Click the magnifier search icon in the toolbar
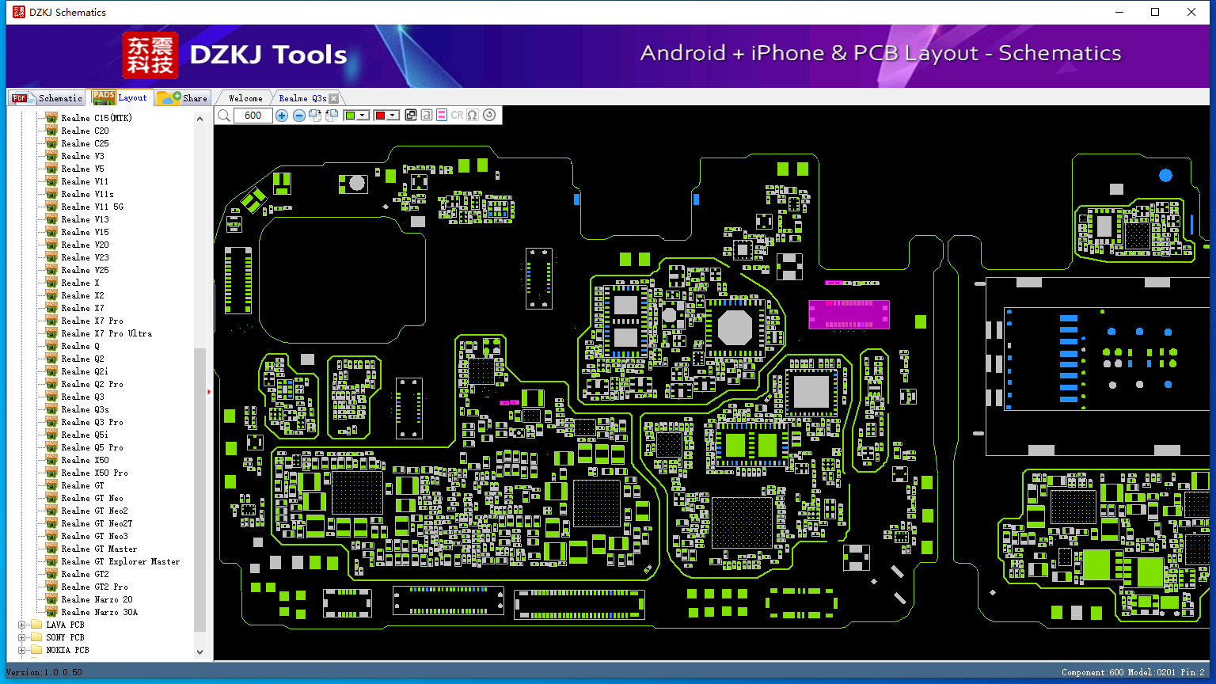Screen dimensions: 1216x684 pyautogui.click(x=224, y=116)
